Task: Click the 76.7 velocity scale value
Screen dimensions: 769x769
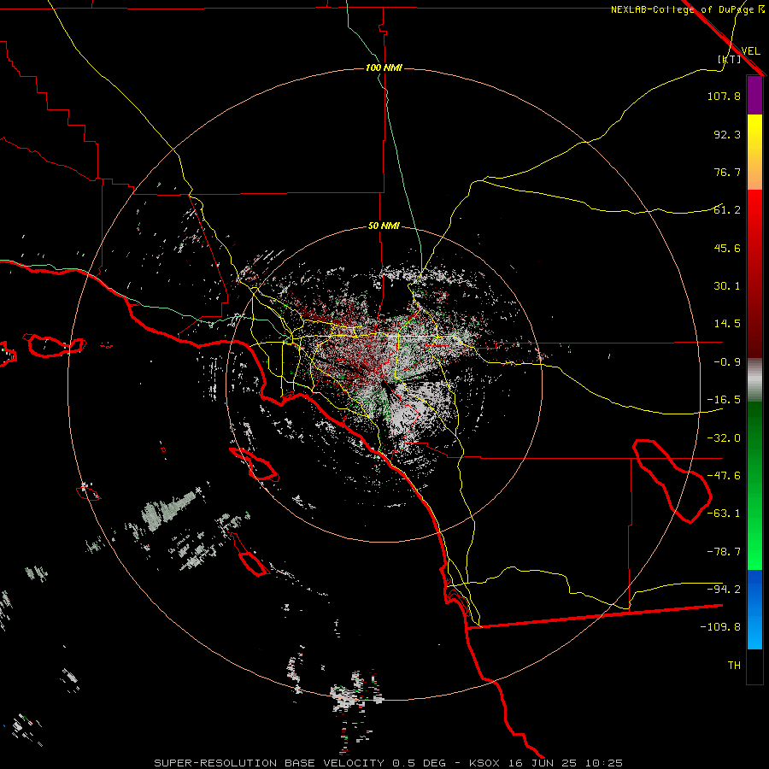Action: point(727,172)
